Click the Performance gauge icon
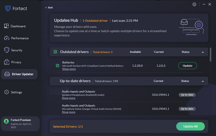Screen dimensions: 216x136 [x=6, y=38]
